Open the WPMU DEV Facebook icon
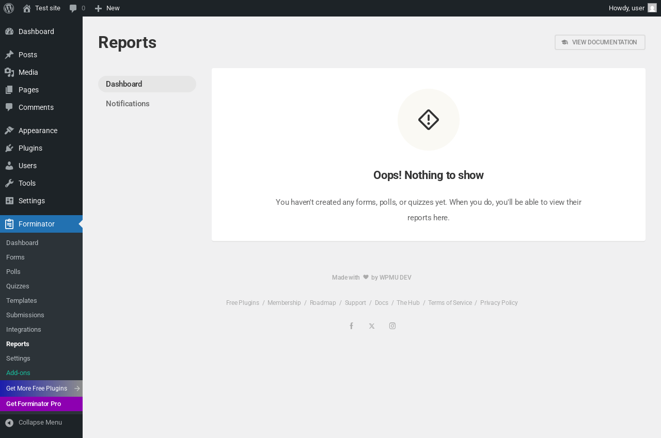Viewport: 661px width, 438px height. click(351, 326)
